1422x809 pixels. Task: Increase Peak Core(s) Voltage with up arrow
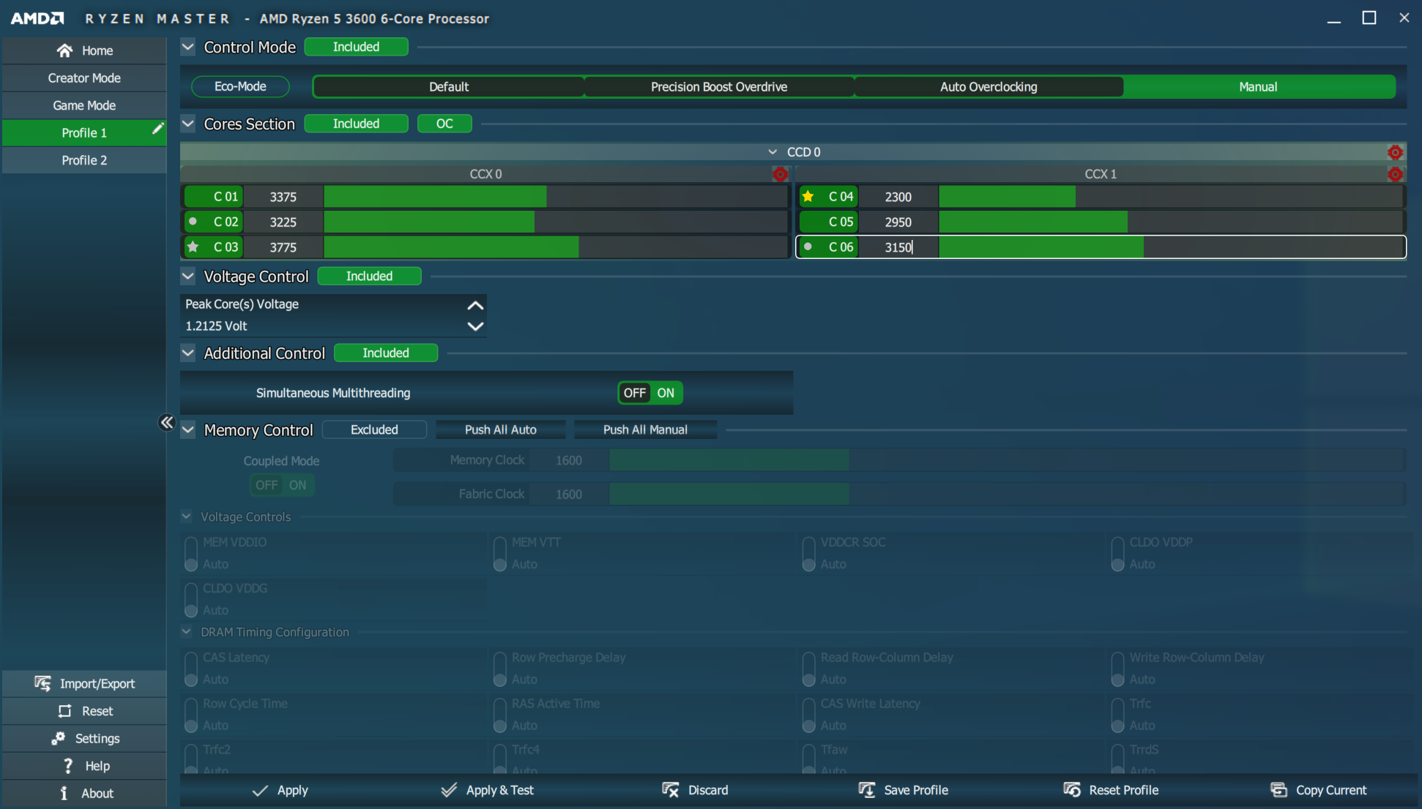click(x=475, y=304)
